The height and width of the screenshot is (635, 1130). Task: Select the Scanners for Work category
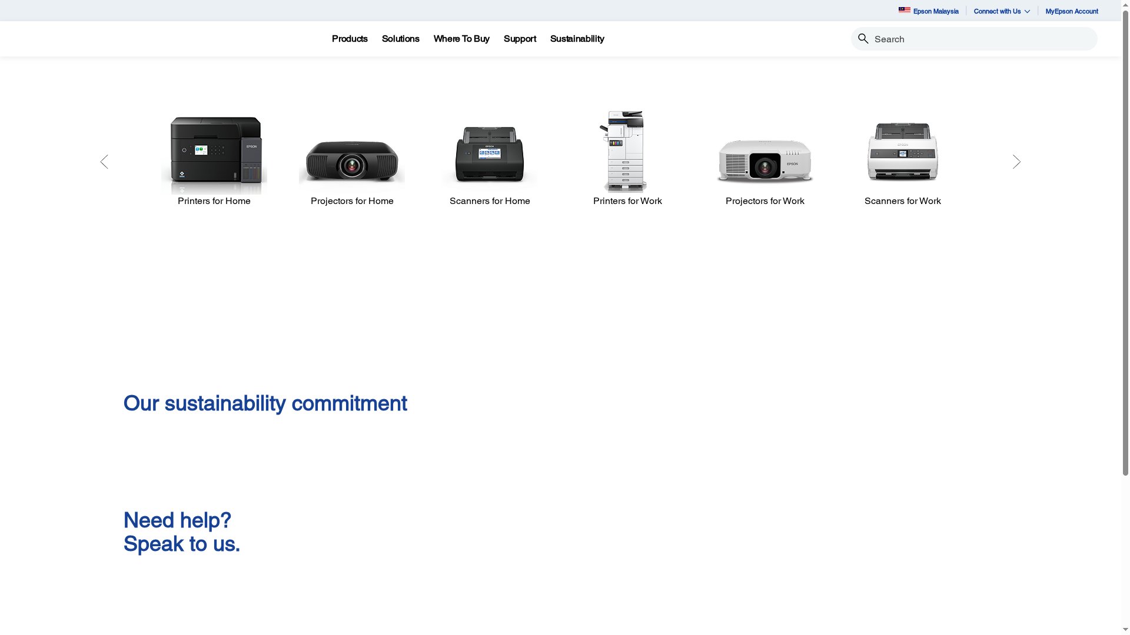pos(902,152)
